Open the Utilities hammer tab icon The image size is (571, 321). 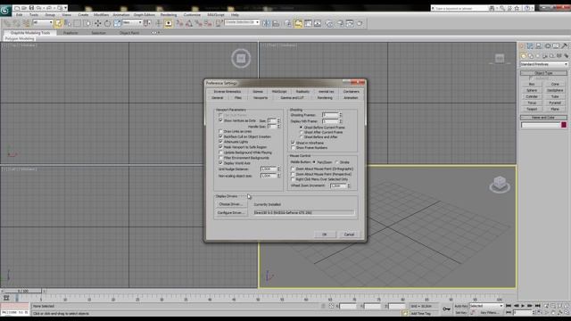click(564, 45)
